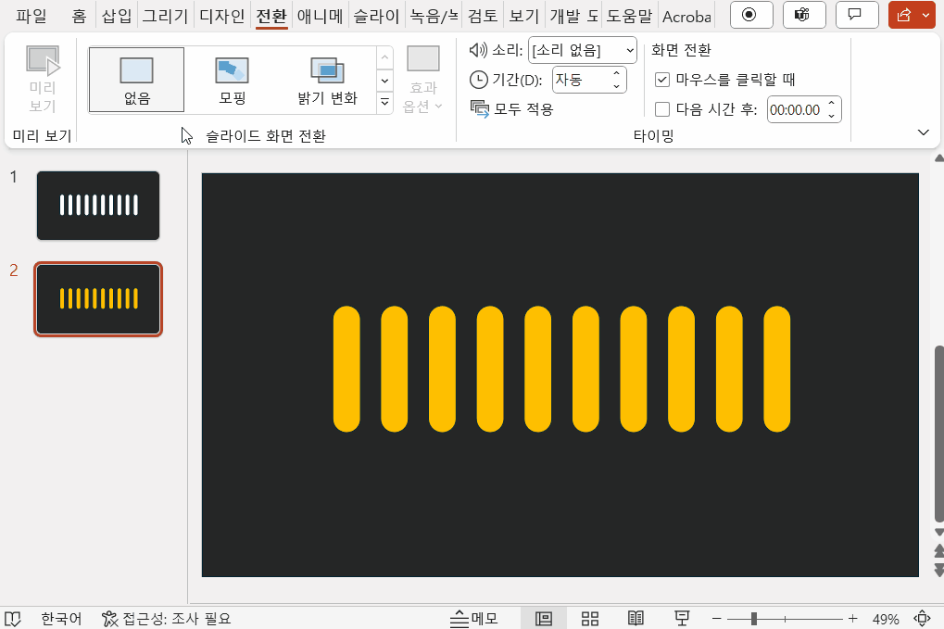944x629 pixels.
Task: Choose the 모핑 morph transition
Action: [233, 80]
